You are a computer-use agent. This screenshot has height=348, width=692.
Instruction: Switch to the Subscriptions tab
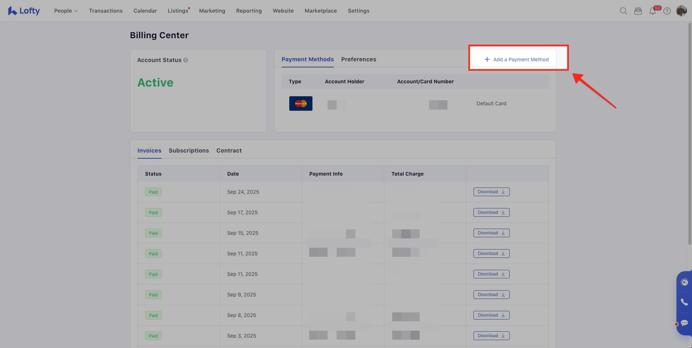[189, 150]
